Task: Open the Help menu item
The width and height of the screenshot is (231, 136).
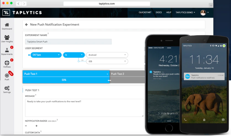Action: pos(169,12)
